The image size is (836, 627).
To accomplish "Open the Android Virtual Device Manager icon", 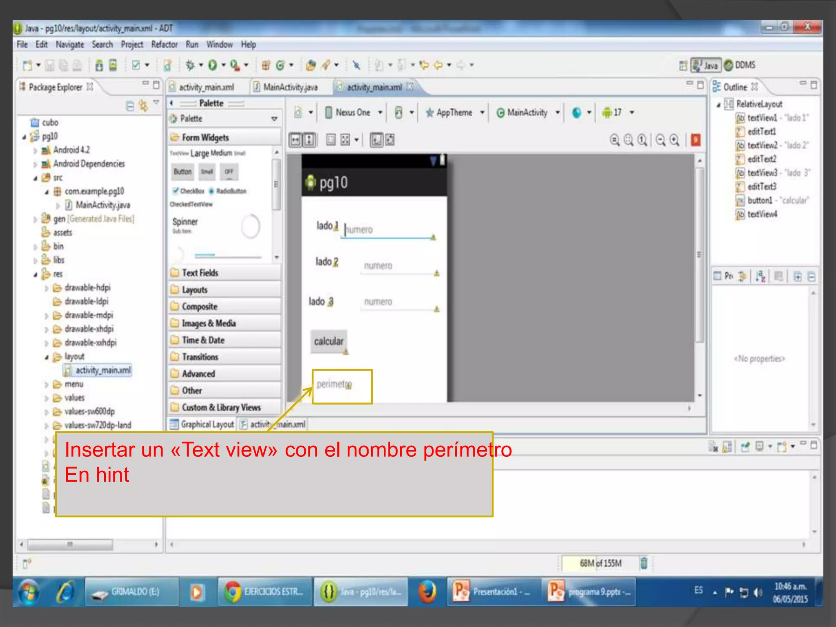I will (x=113, y=65).
